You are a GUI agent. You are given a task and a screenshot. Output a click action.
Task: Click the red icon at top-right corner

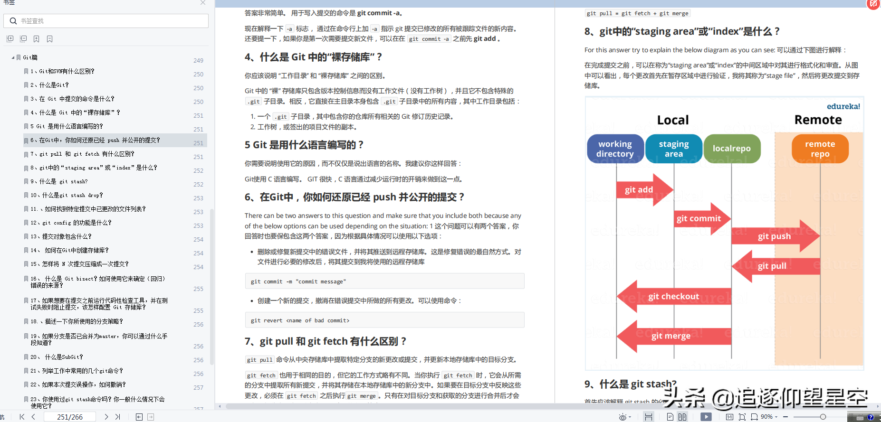873,4
